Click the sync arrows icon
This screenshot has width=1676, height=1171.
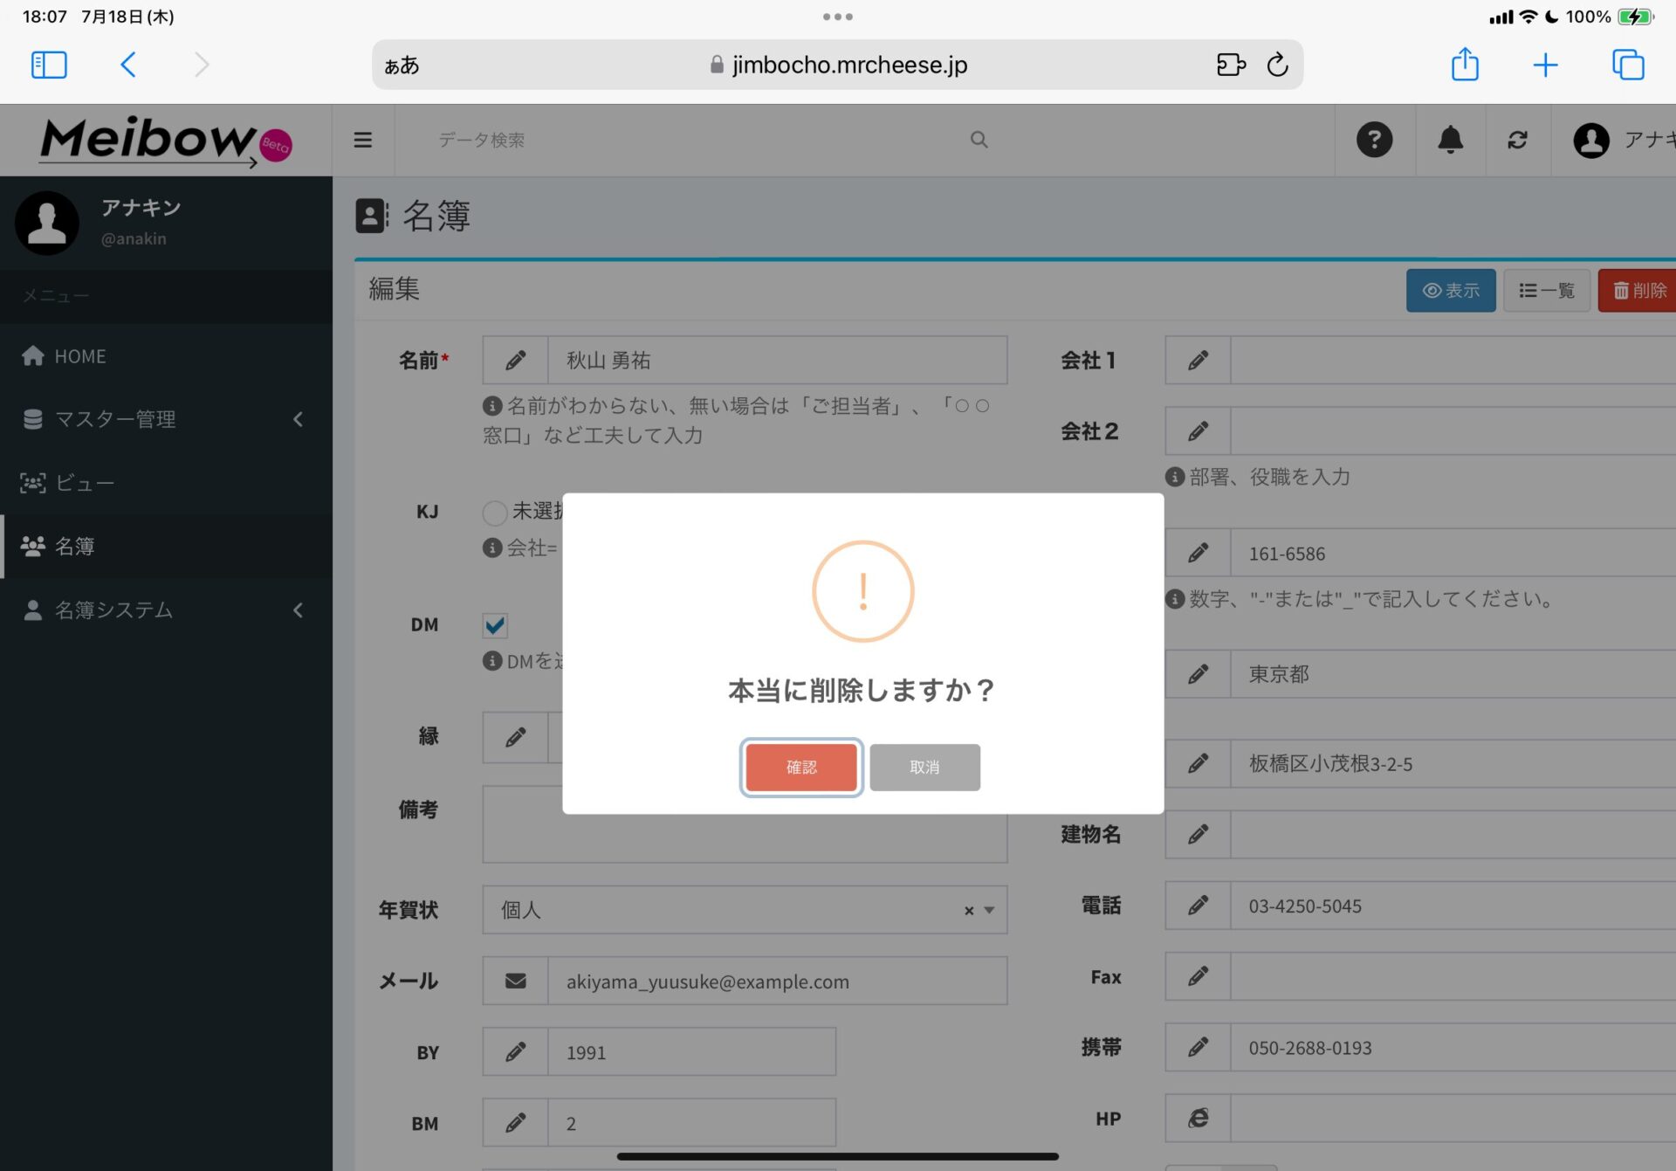point(1518,140)
